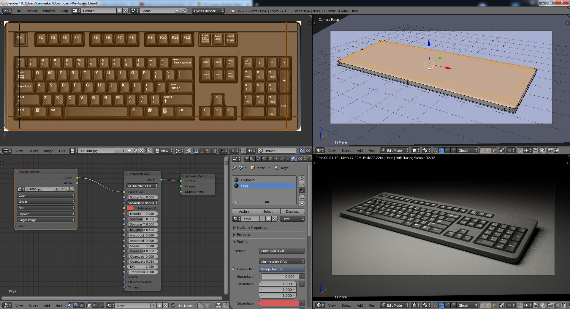Open the UVs menu in the image editor
Image resolution: width=570 pixels, height=309 pixels.
click(x=62, y=151)
